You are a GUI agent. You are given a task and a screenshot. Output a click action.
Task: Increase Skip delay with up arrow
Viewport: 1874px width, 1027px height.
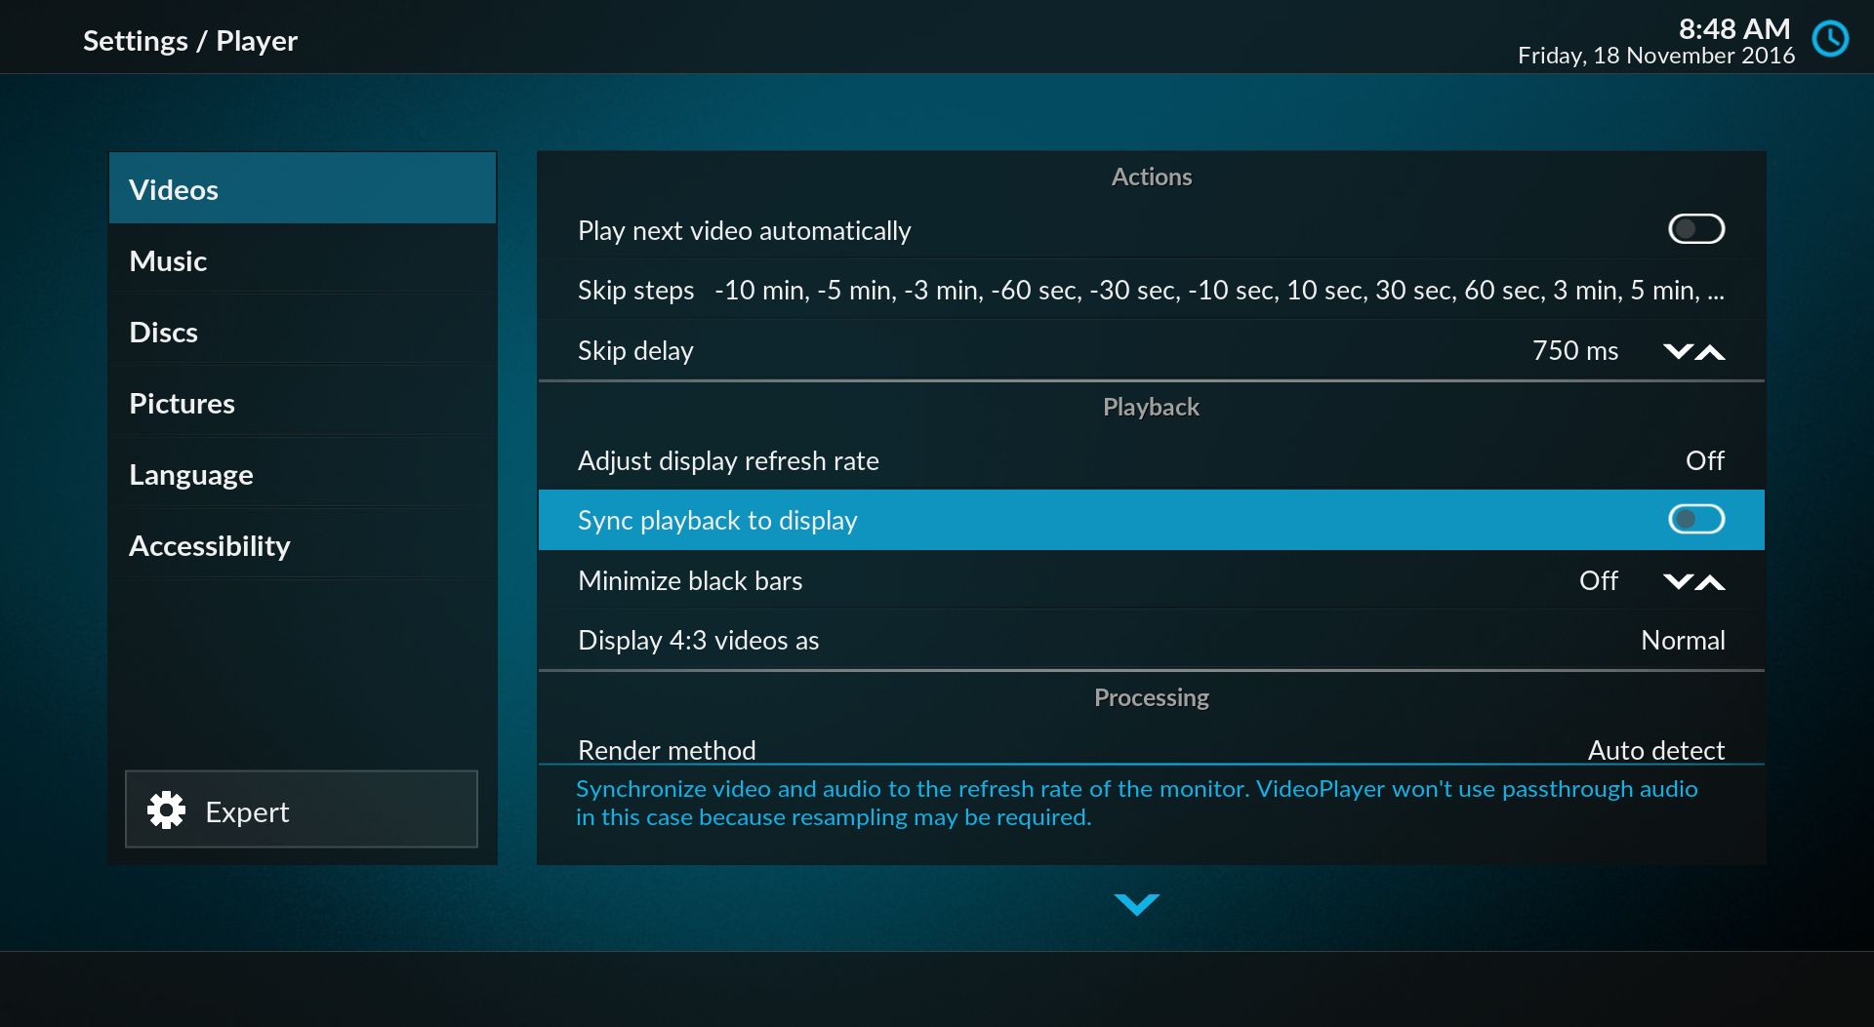point(1710,351)
